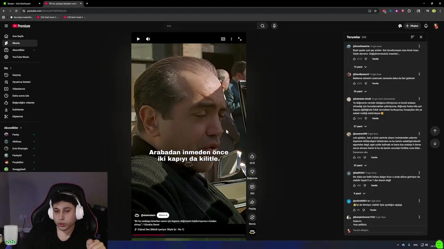Open Klipleriniz page

[x=20, y=117]
